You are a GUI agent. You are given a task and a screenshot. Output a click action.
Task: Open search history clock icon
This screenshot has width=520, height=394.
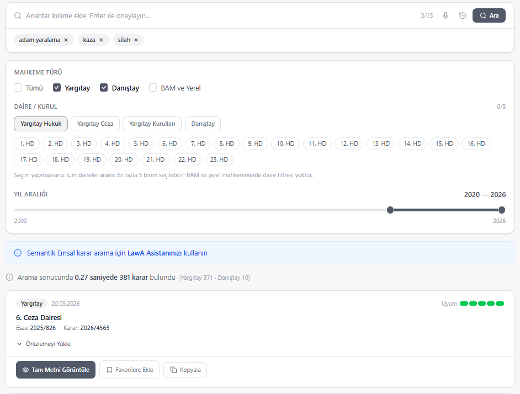[x=463, y=15]
